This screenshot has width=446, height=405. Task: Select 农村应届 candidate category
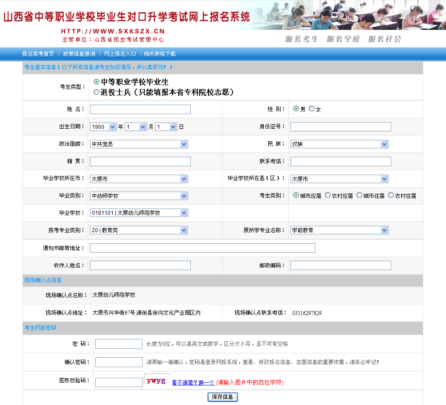pyautogui.click(x=327, y=195)
